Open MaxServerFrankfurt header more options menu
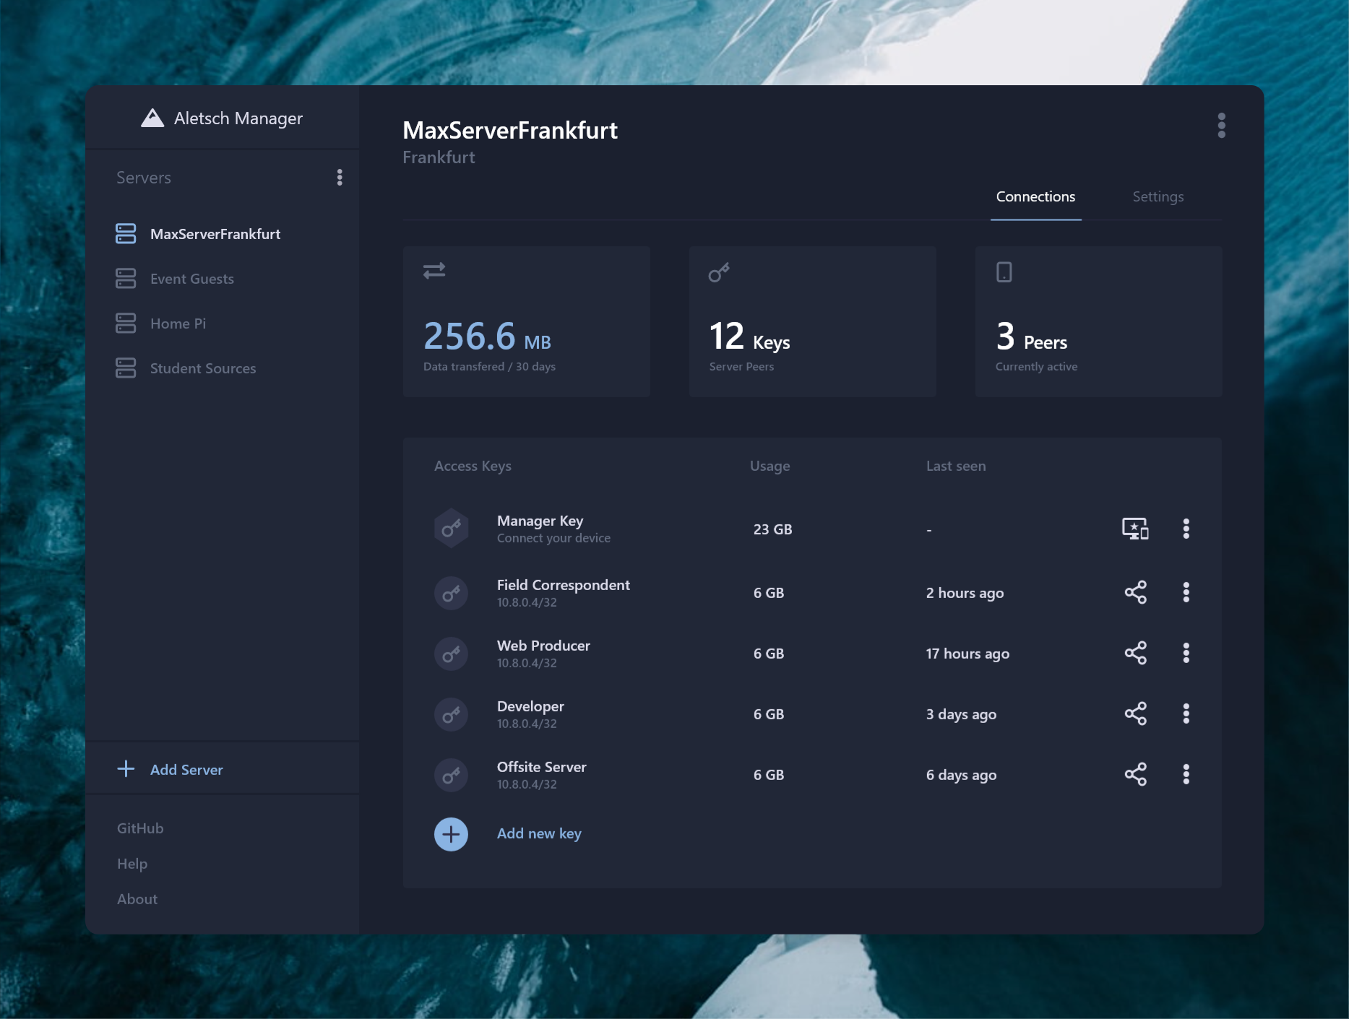This screenshot has height=1019, width=1349. tap(1221, 126)
